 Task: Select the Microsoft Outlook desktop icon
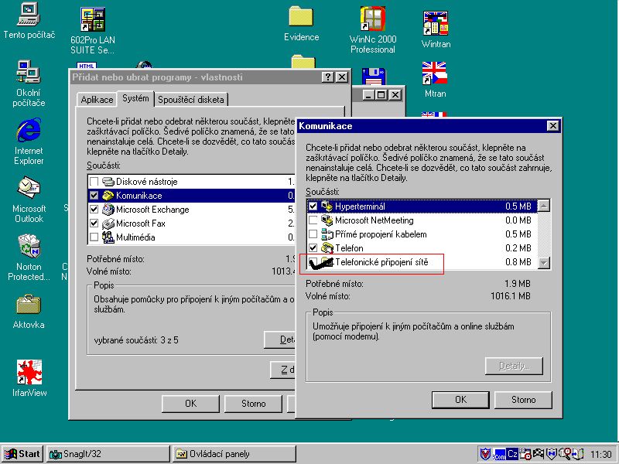tap(29, 188)
